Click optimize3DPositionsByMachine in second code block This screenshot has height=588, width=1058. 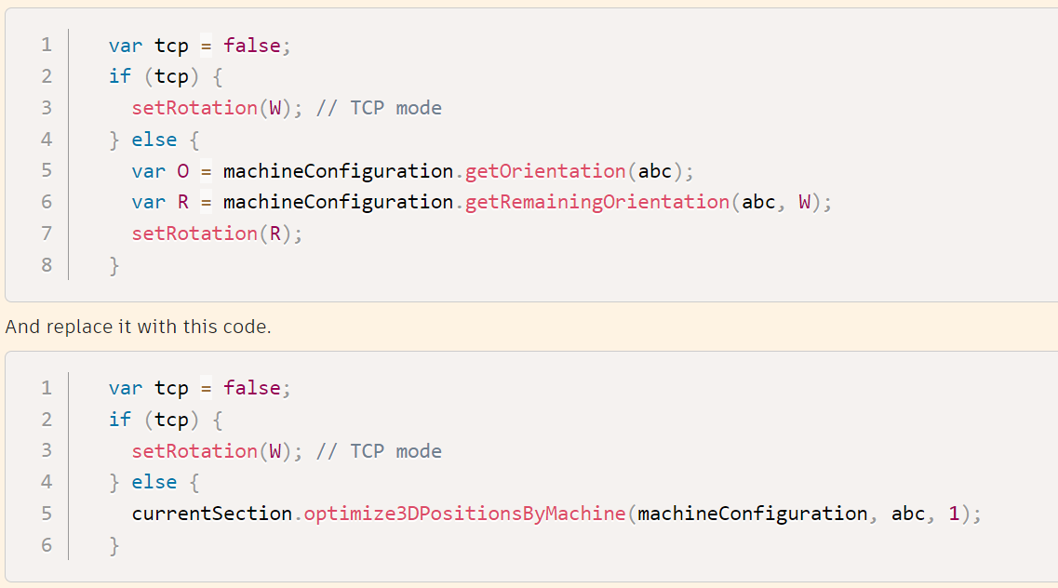465,514
